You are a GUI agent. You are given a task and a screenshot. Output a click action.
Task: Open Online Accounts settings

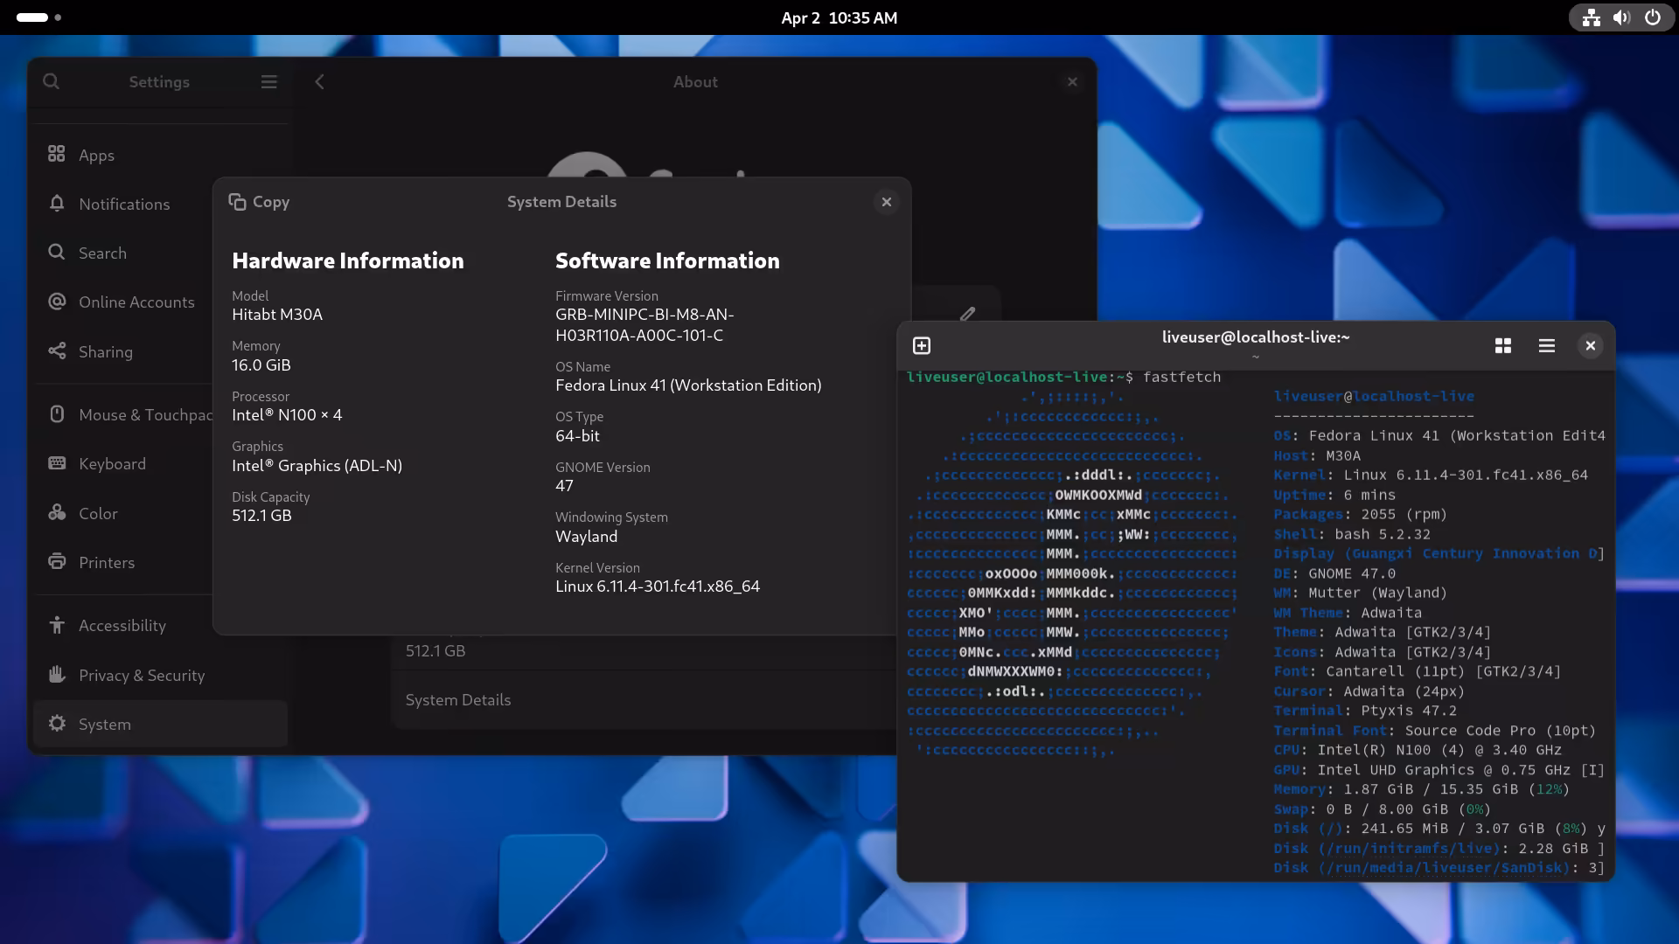tap(136, 302)
